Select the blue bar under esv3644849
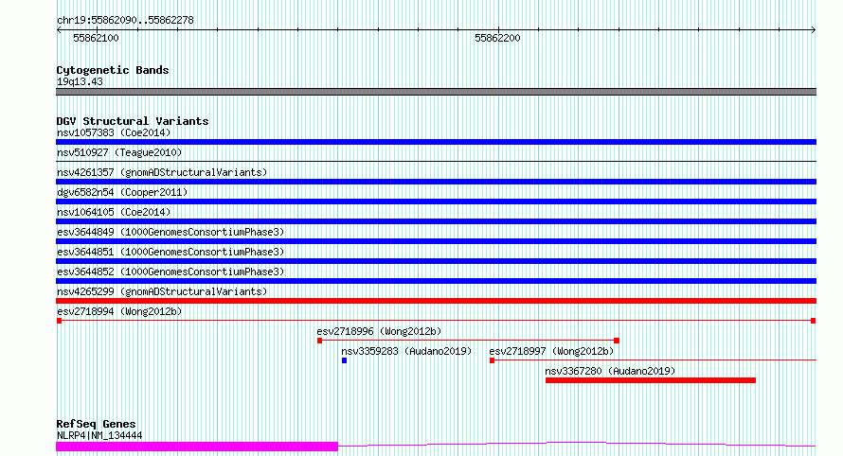 point(436,241)
